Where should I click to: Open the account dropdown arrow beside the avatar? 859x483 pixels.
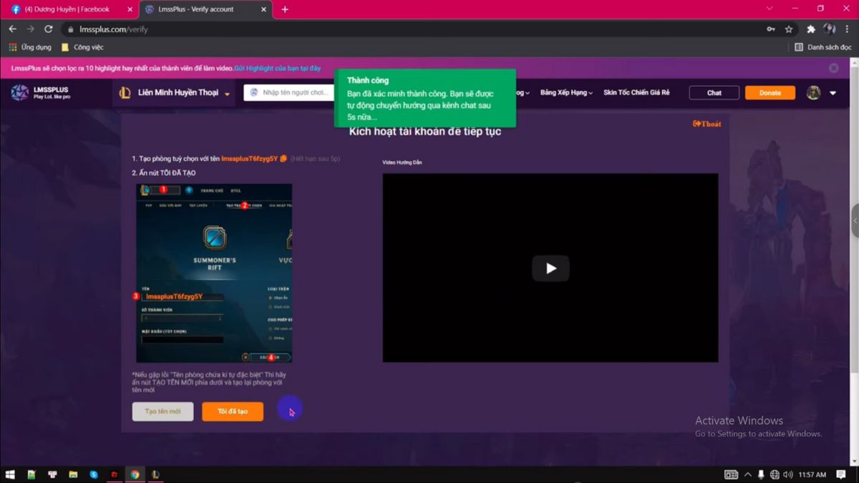(833, 93)
